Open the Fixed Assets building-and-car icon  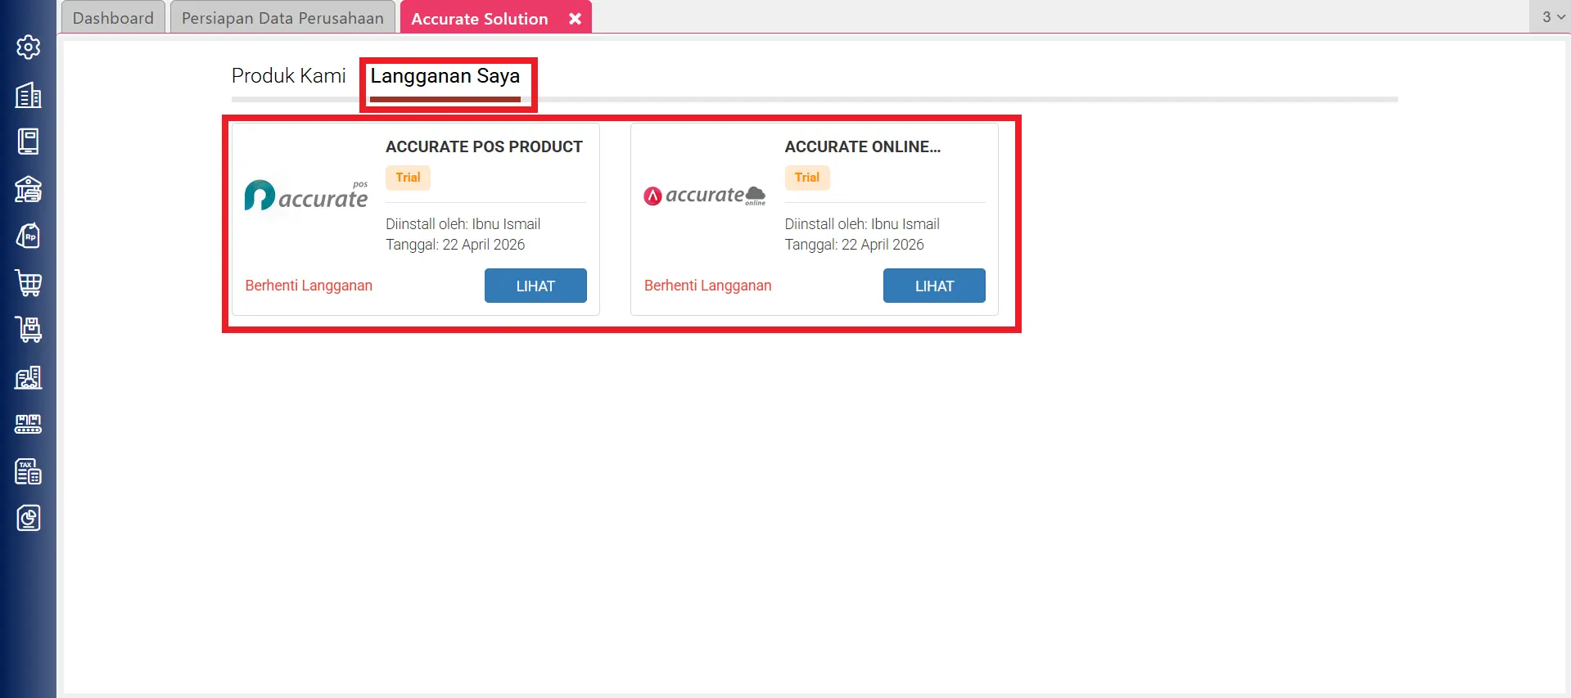pyautogui.click(x=29, y=377)
